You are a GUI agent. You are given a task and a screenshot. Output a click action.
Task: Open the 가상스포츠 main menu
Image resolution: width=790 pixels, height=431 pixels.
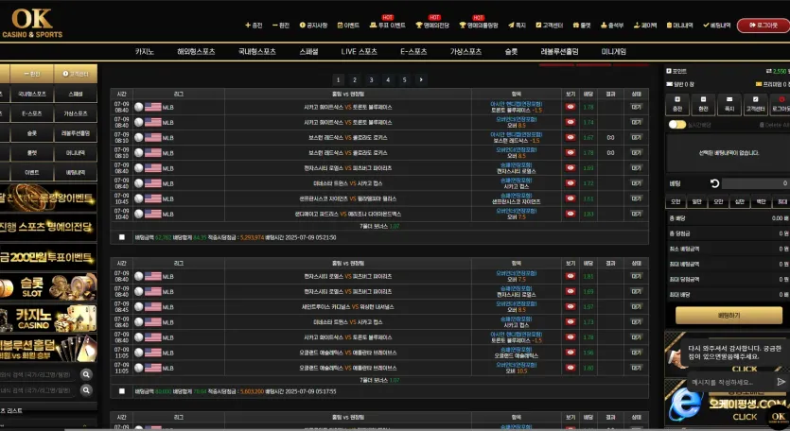click(465, 51)
